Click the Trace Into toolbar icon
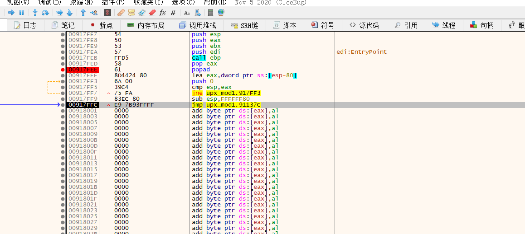 (59, 13)
